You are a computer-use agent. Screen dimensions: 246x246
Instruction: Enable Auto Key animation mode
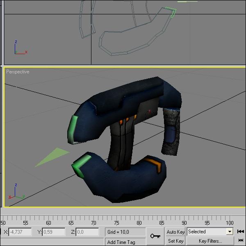(175, 232)
